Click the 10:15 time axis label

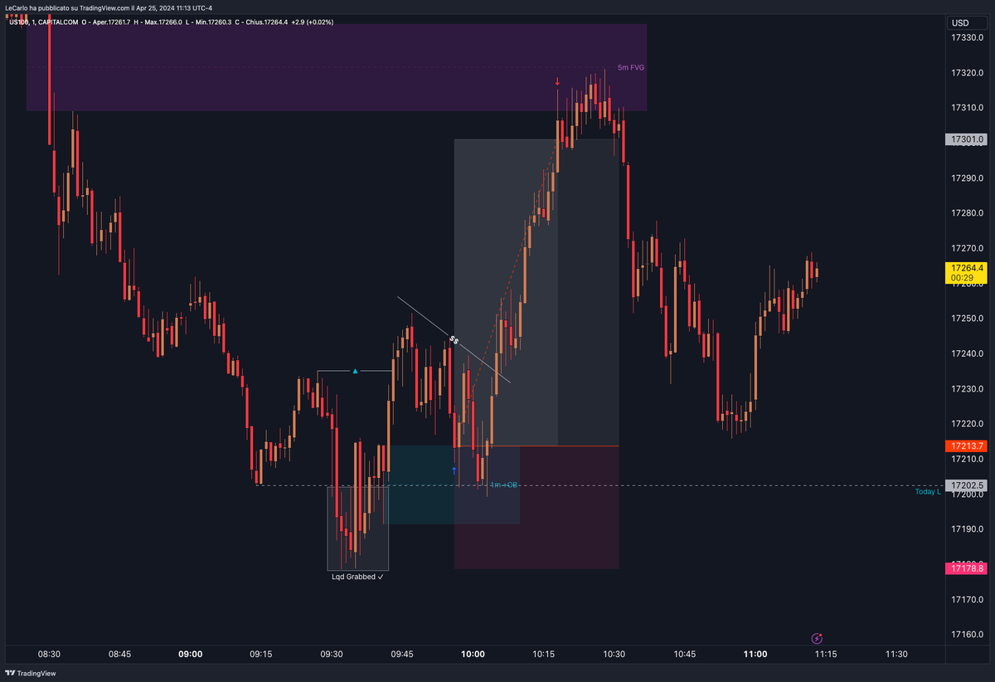point(543,654)
